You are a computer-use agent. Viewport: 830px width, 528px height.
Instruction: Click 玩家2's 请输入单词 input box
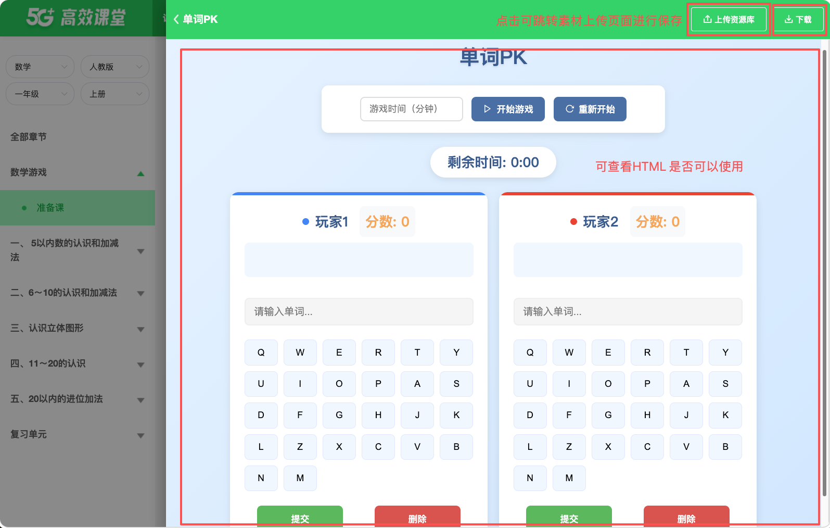(628, 311)
